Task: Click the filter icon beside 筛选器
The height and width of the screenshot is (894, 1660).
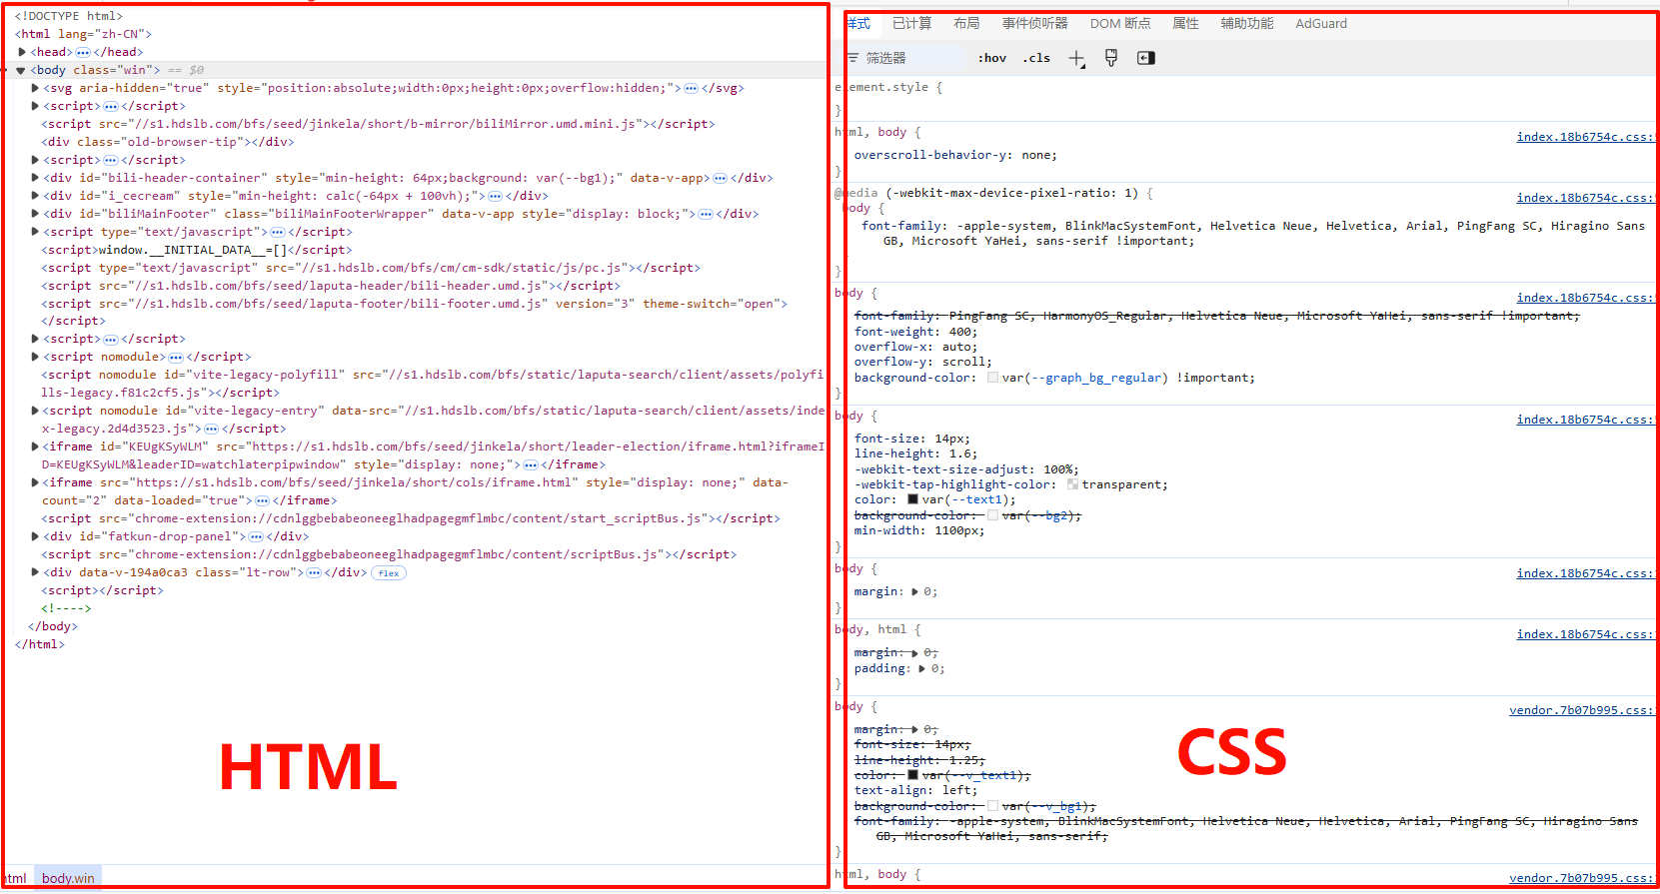Action: click(x=853, y=58)
